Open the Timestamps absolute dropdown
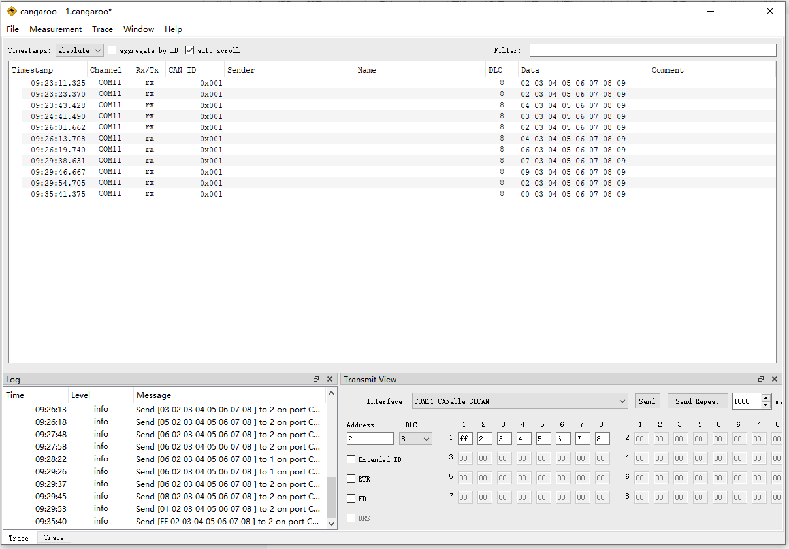 coord(80,50)
